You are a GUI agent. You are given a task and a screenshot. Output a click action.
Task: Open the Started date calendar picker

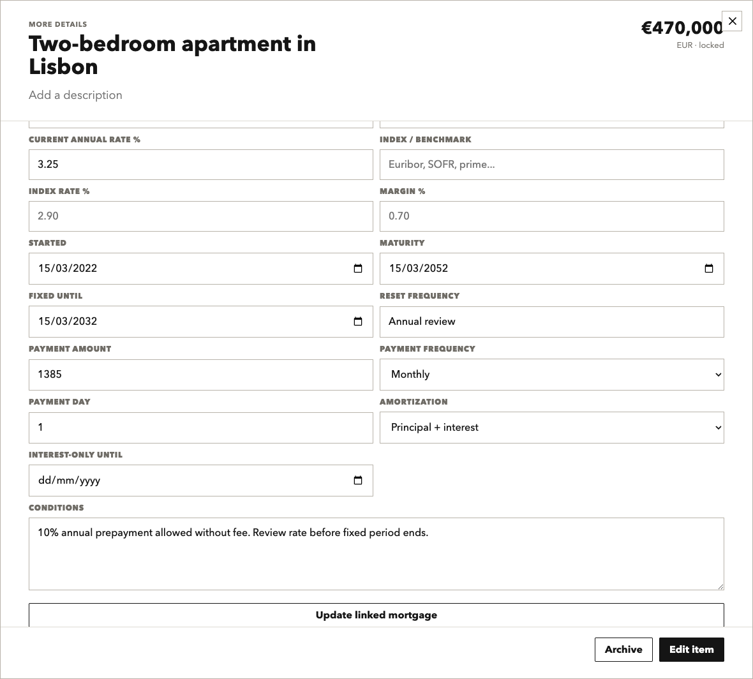click(358, 269)
